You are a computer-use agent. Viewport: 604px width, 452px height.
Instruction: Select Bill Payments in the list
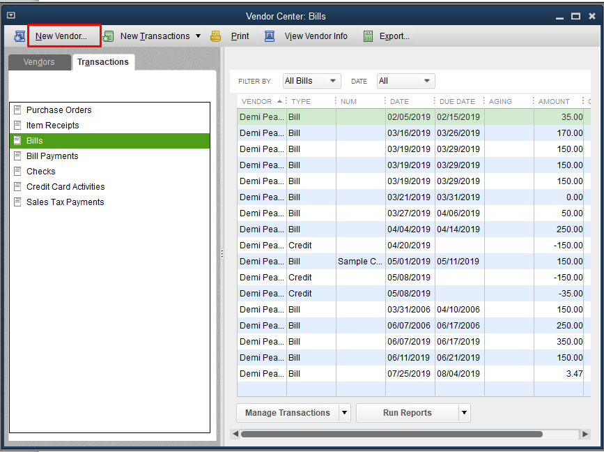(x=110, y=156)
